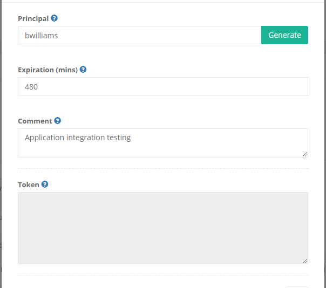
Task: Click the word "integration" in the comment
Action: (85, 138)
